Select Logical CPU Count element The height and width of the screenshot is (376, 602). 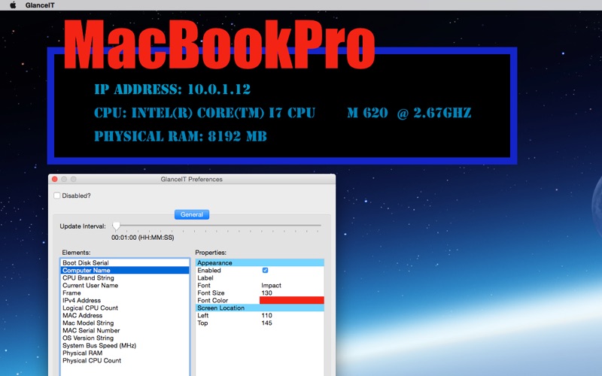coord(125,308)
